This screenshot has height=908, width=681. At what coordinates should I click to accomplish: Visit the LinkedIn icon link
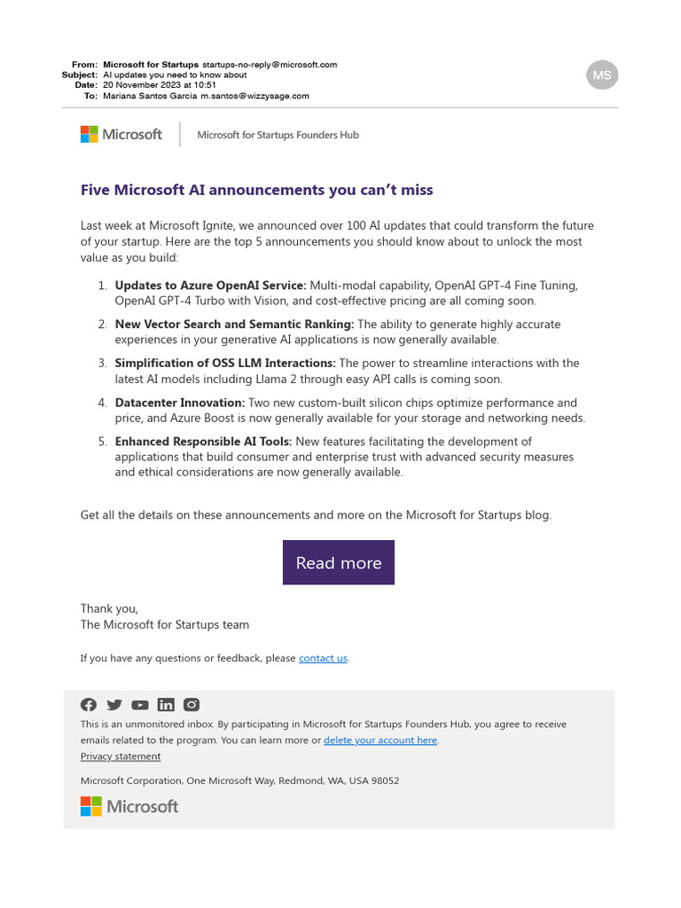pos(166,705)
